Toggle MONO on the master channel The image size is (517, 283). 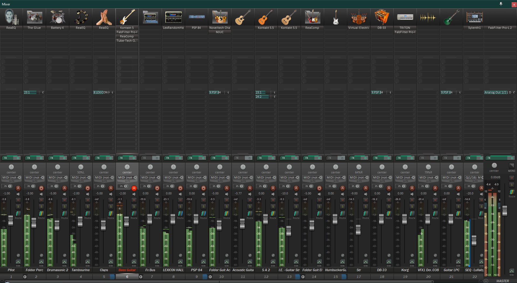pyautogui.click(x=511, y=166)
